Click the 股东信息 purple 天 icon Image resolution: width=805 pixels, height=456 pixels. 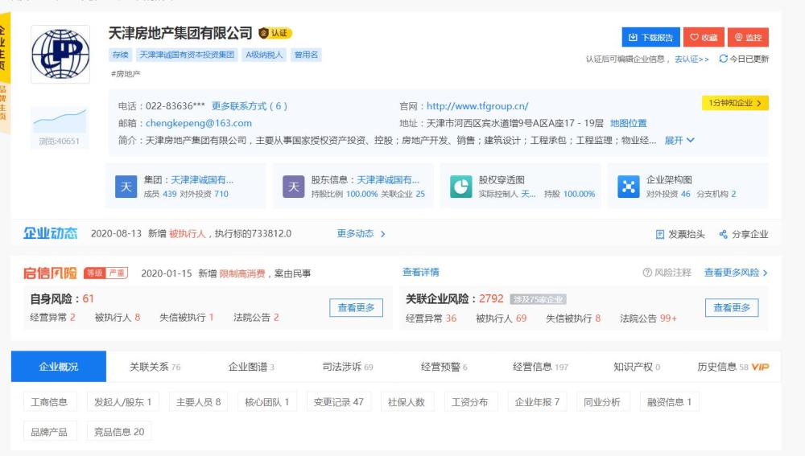293,187
